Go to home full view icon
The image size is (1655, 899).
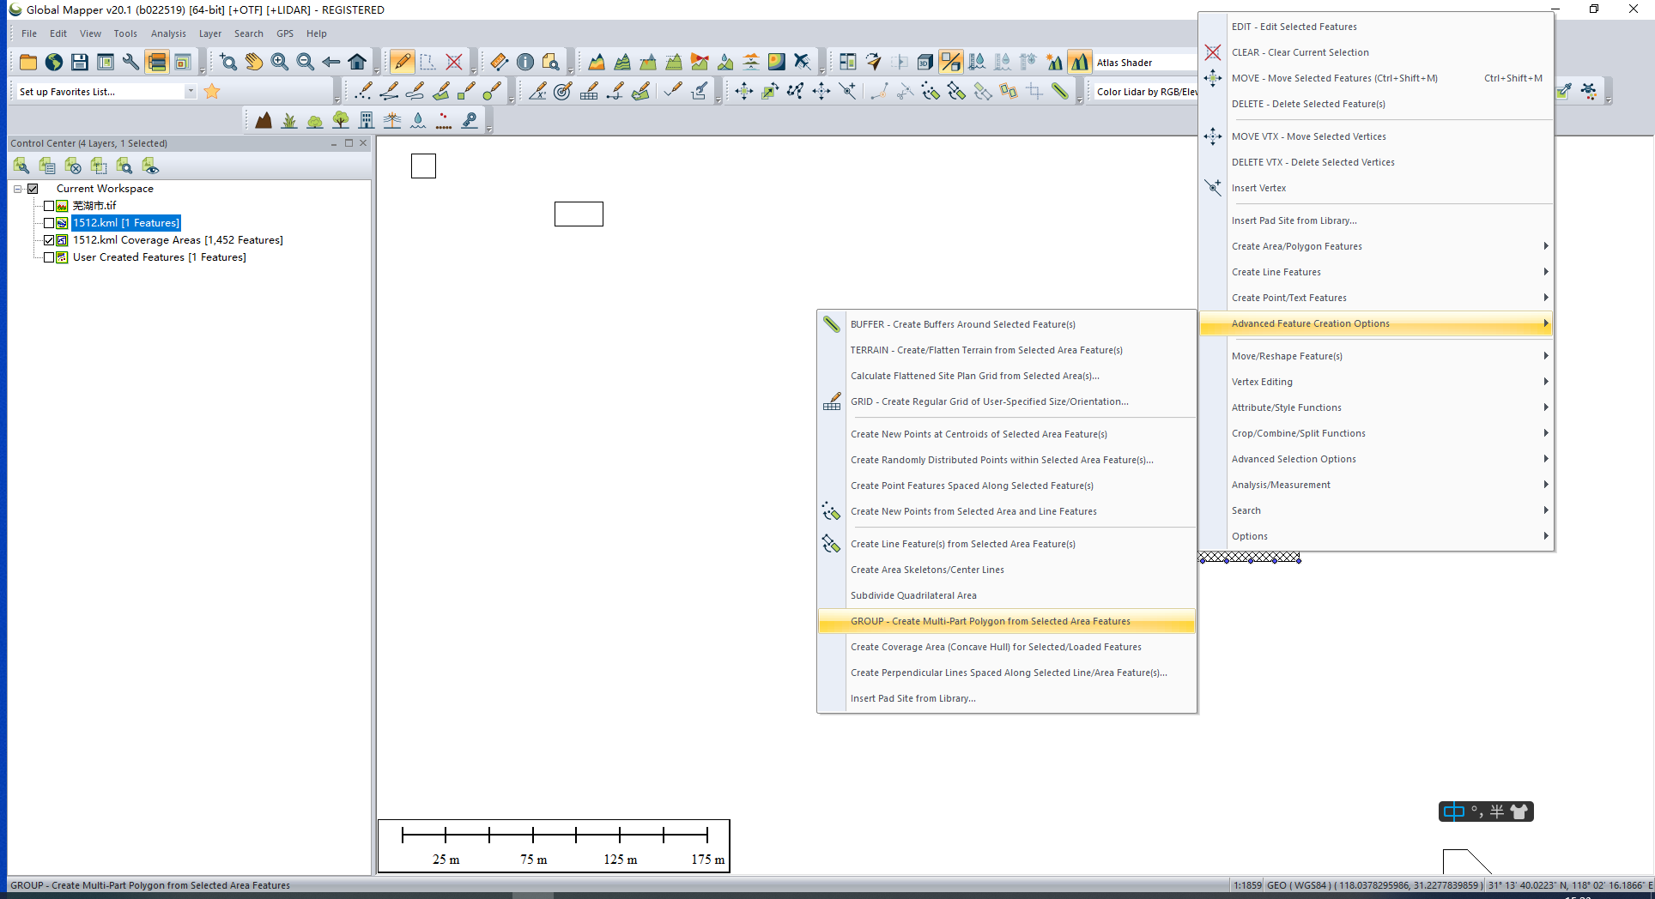click(357, 62)
